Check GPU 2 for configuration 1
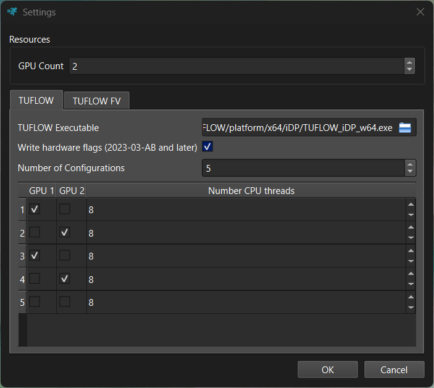 (x=64, y=209)
